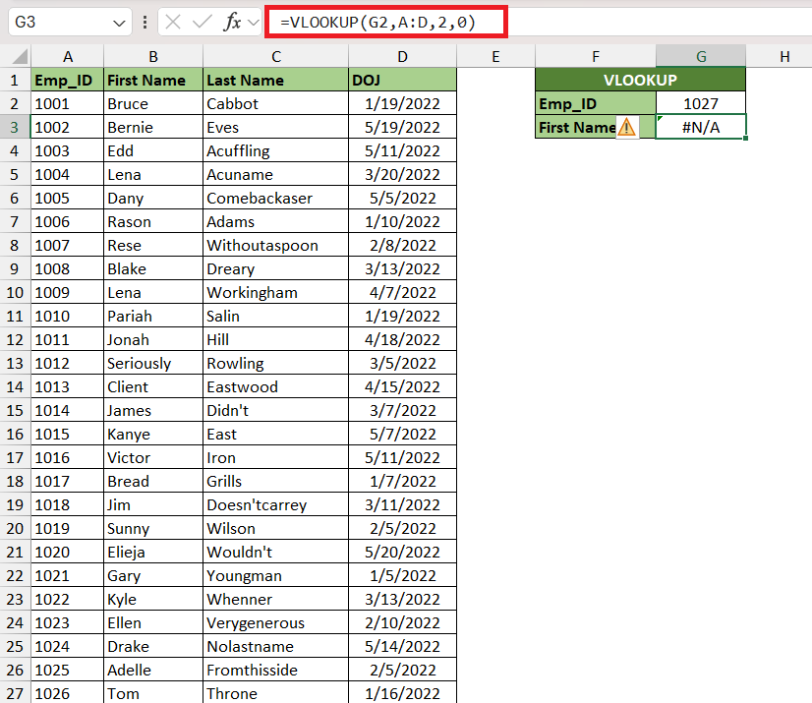Select row 14 header
This screenshot has height=703, width=812.
tap(15, 387)
